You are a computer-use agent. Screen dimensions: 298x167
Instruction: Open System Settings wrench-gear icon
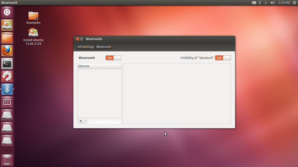point(7,76)
